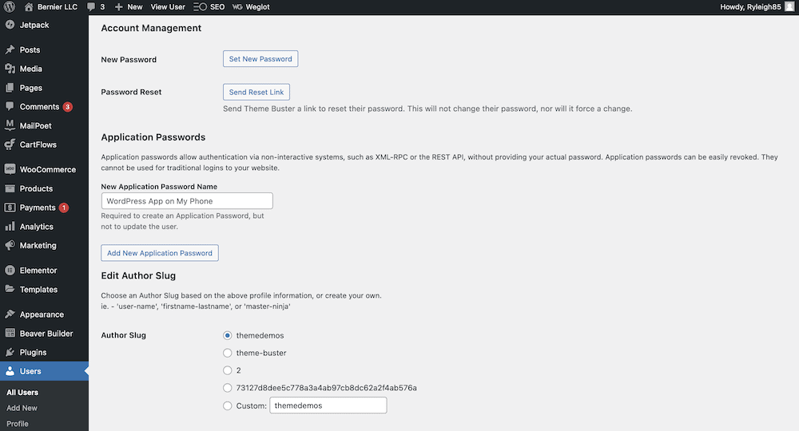Click Add New Application Password button
Viewport: 799px width, 431px height.
160,253
